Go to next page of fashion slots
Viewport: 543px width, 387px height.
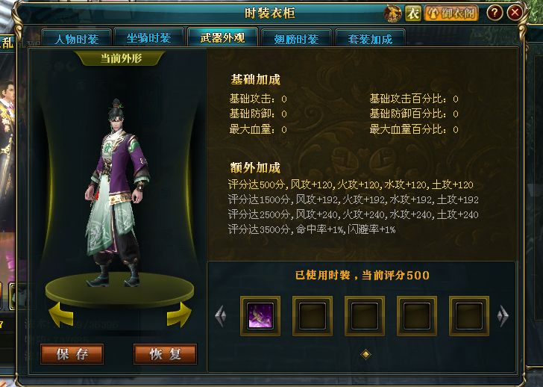(x=503, y=315)
